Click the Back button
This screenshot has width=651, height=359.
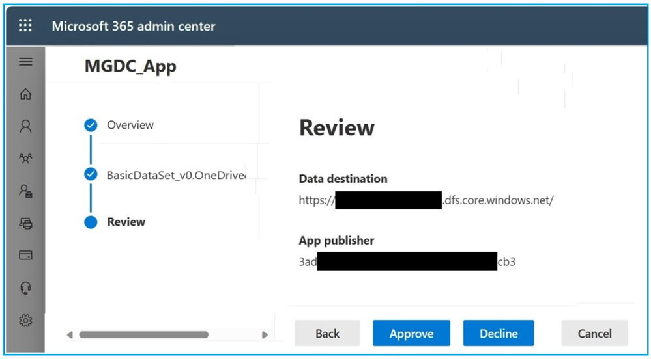click(327, 333)
